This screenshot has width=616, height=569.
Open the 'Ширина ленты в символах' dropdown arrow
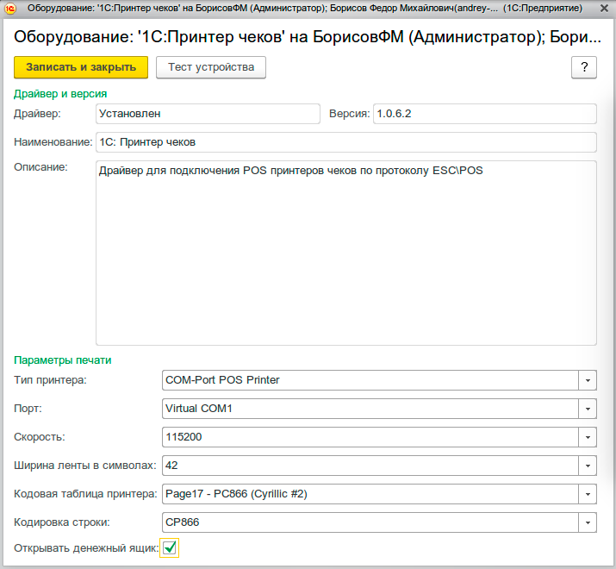click(587, 466)
